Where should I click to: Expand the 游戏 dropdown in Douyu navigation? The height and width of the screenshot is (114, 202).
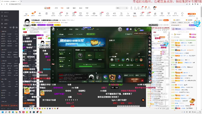coord(81,8)
